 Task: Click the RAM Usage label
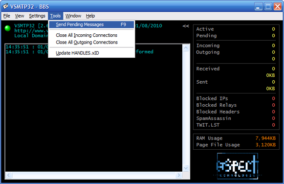(x=209, y=138)
